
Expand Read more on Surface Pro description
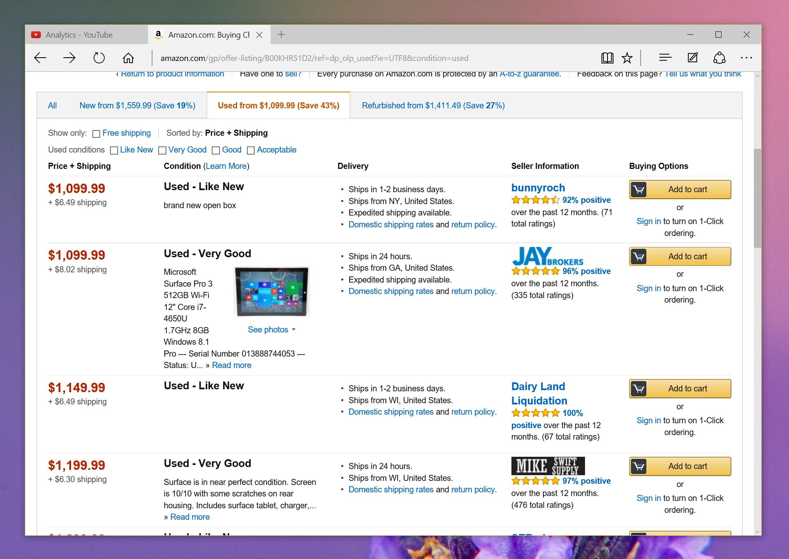231,365
